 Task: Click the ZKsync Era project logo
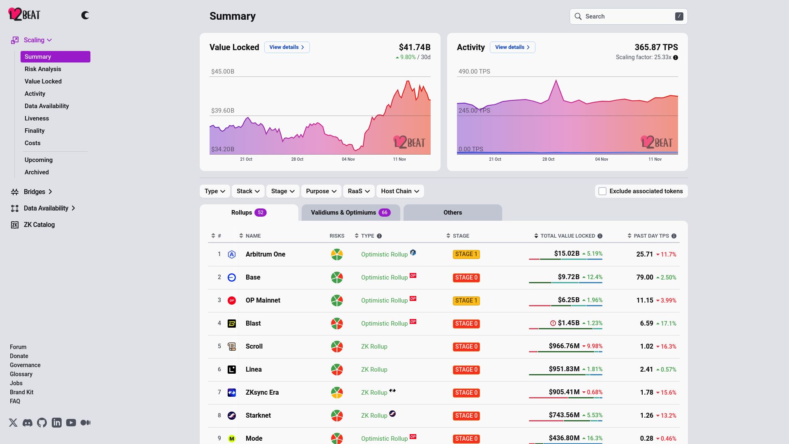point(232,393)
